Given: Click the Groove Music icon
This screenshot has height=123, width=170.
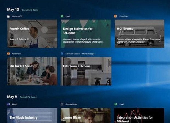Looking at the screenshot, I should [x=62, y=104].
